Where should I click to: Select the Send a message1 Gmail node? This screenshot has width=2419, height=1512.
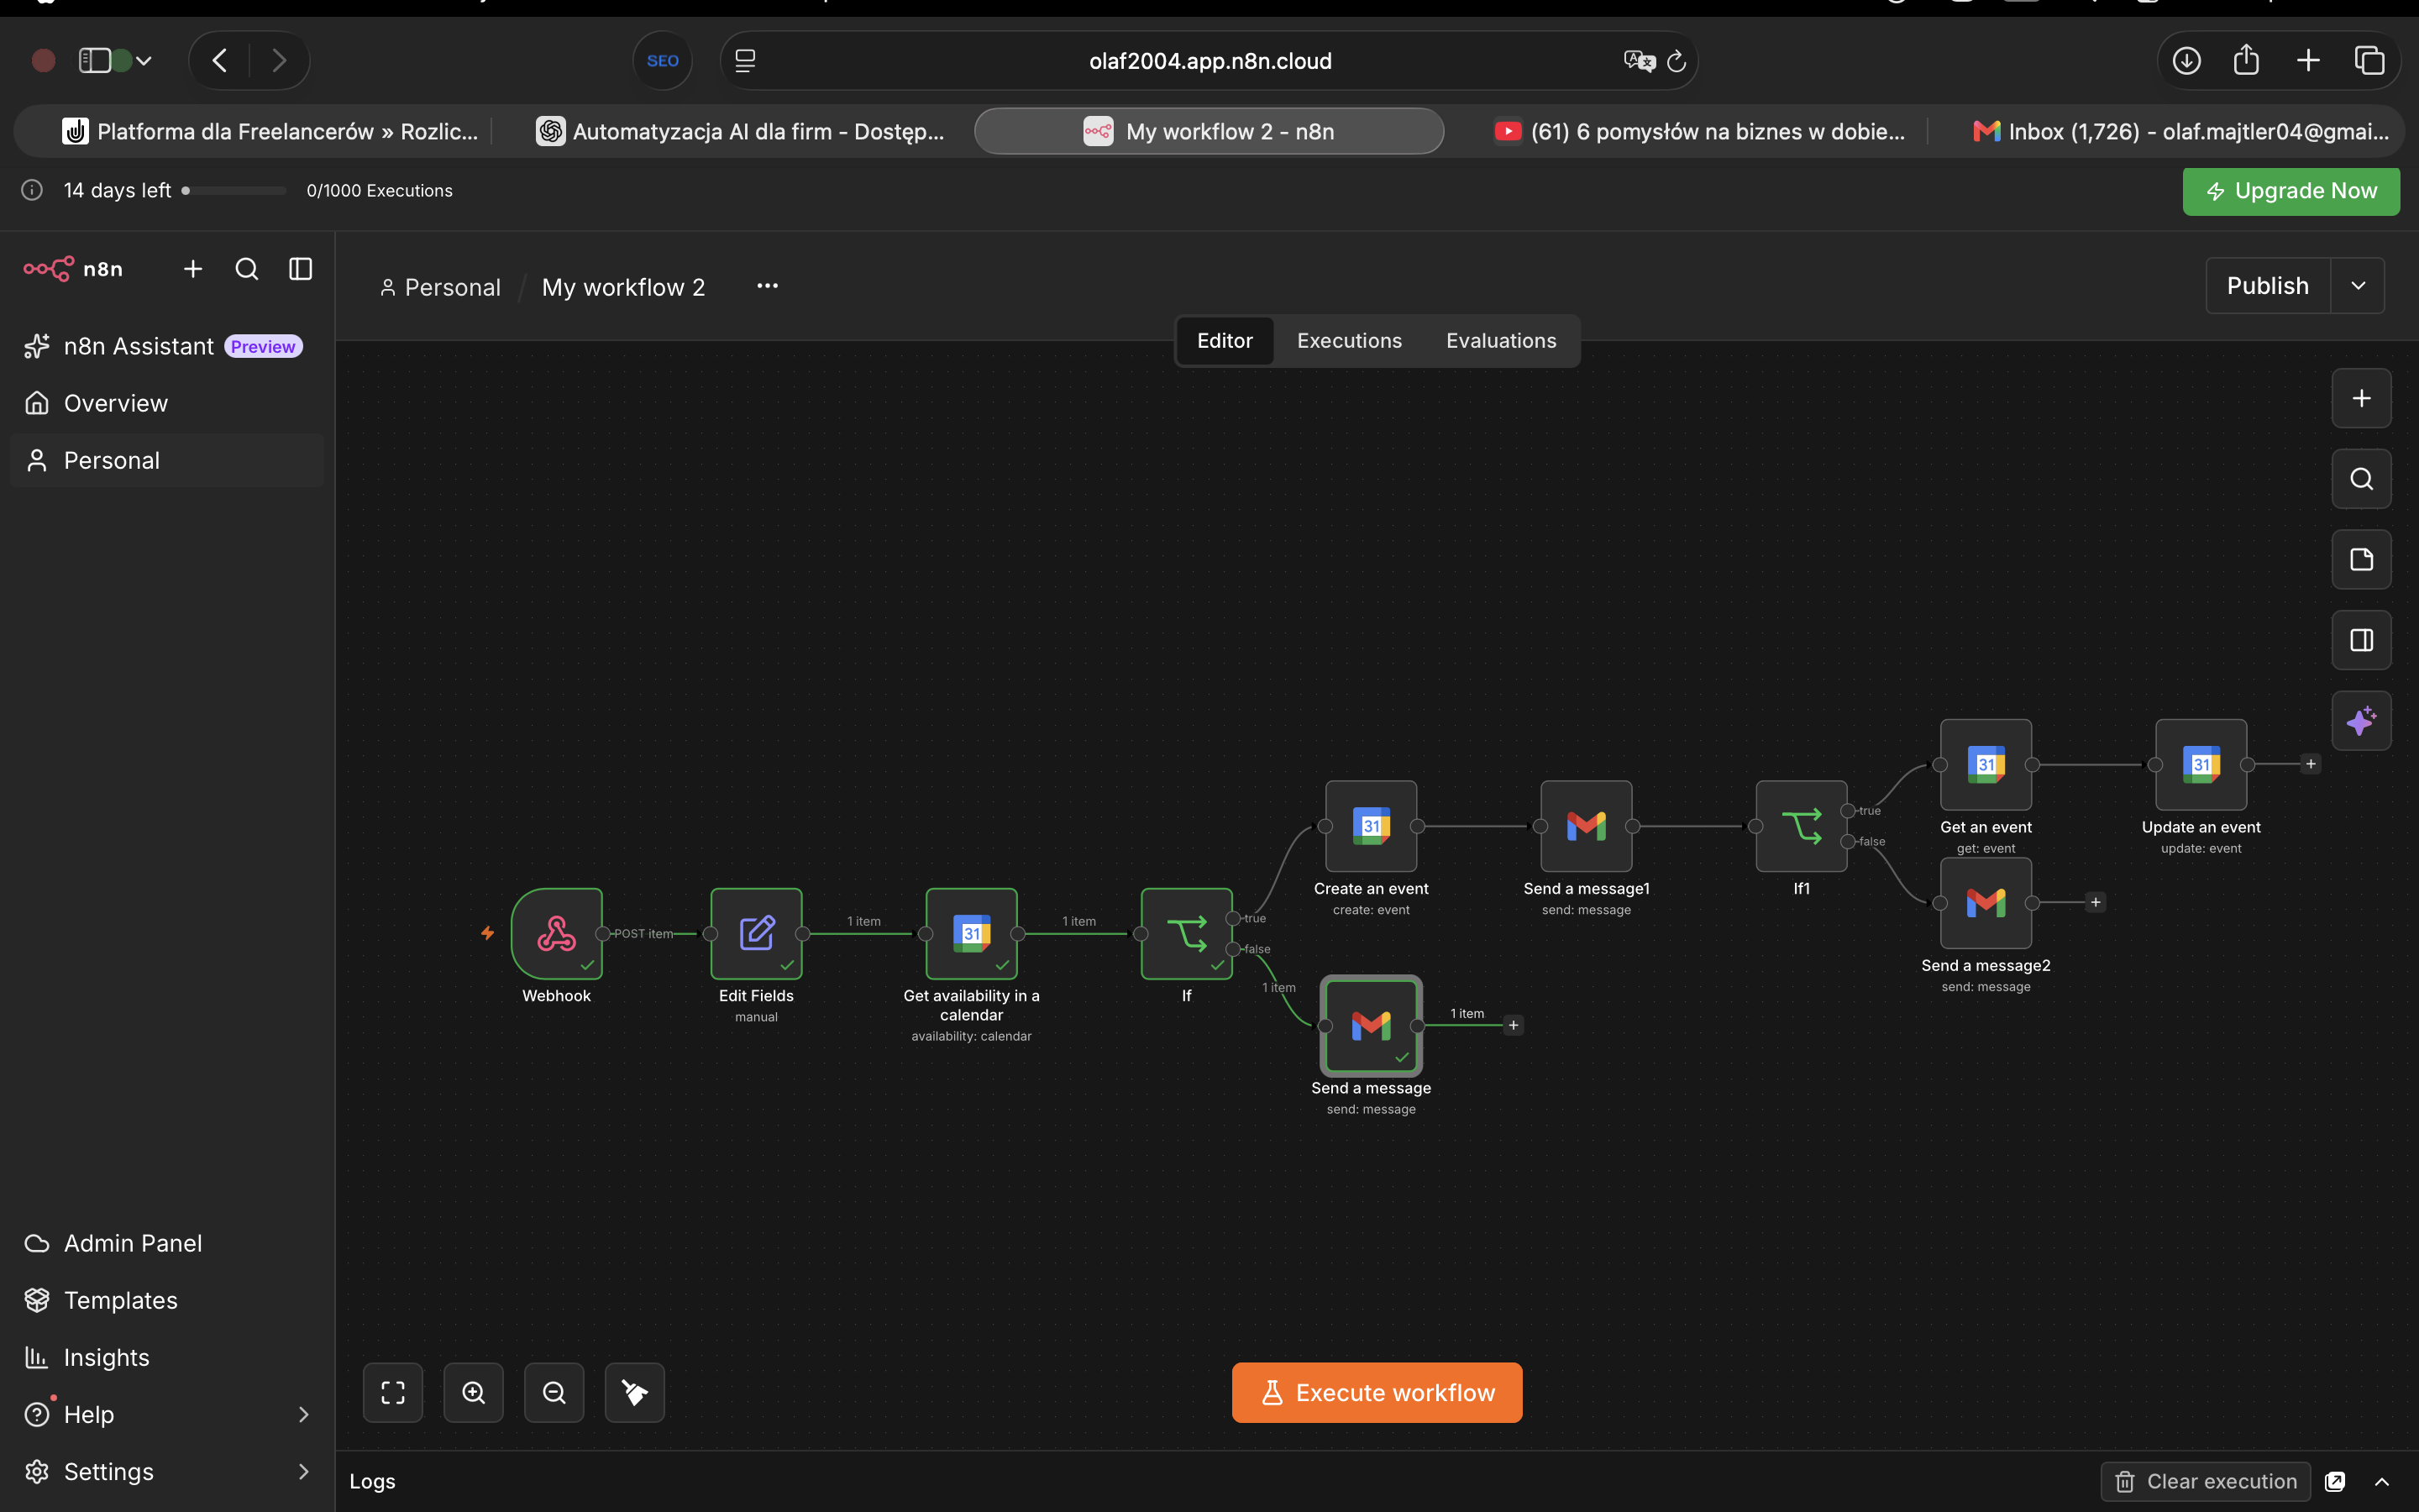[x=1587, y=826]
